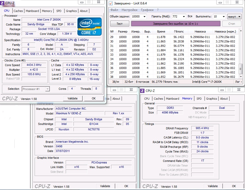Open the ? help menu in LinX
Viewport: 245px width, 190px height.
(x=158, y=10)
